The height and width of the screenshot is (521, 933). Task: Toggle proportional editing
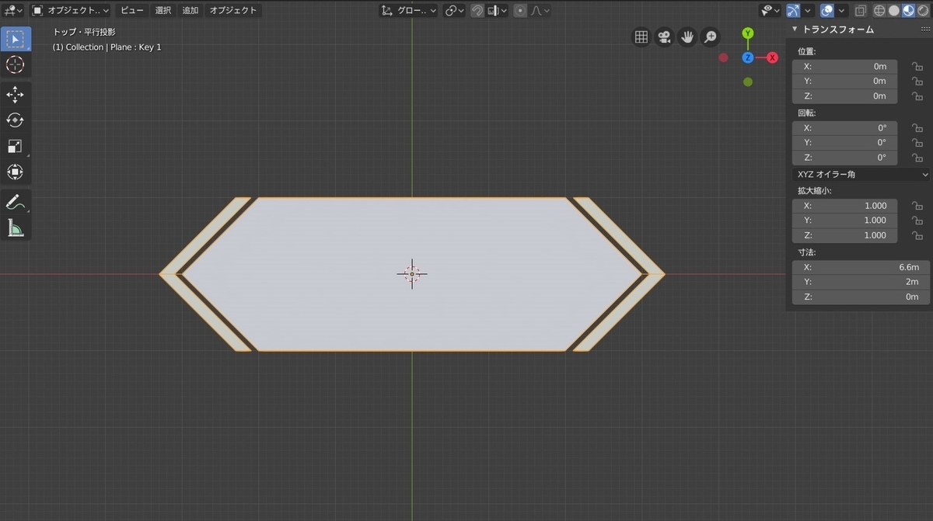[519, 11]
